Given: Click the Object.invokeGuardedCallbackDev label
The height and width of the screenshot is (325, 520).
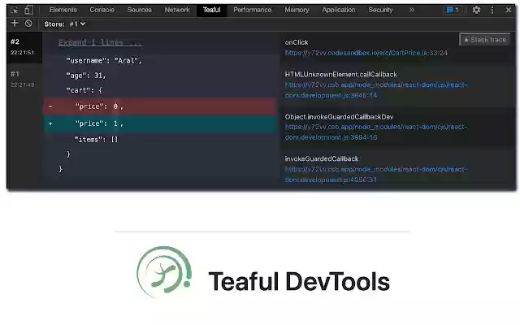Looking at the screenshot, I should tap(339, 117).
